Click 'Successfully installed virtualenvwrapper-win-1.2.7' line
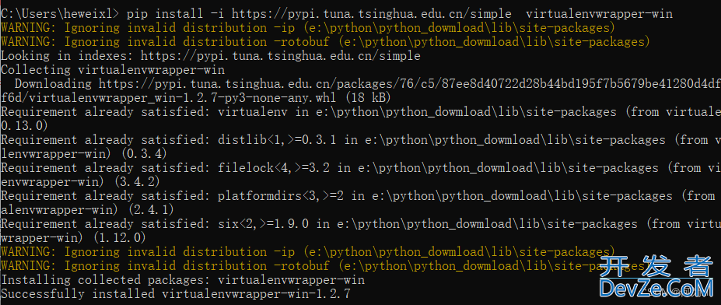Viewport: 721px width, 305px height. pos(176,294)
